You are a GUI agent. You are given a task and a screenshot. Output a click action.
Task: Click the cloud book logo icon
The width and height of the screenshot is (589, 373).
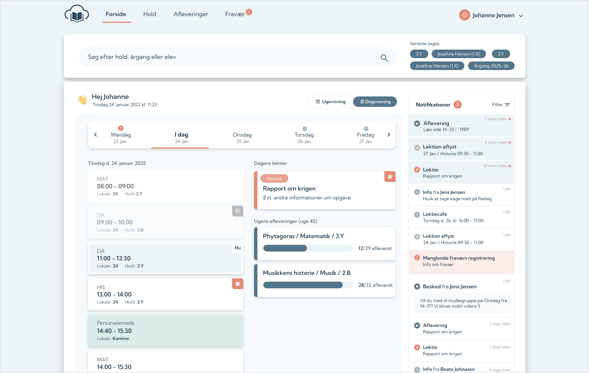coord(77,14)
